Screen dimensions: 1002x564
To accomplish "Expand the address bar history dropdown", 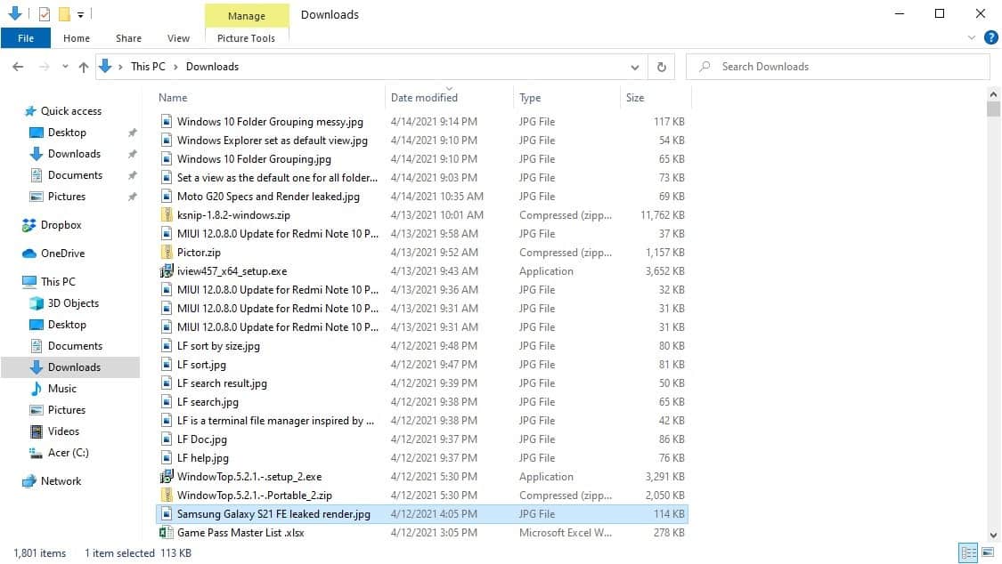I will [634, 67].
